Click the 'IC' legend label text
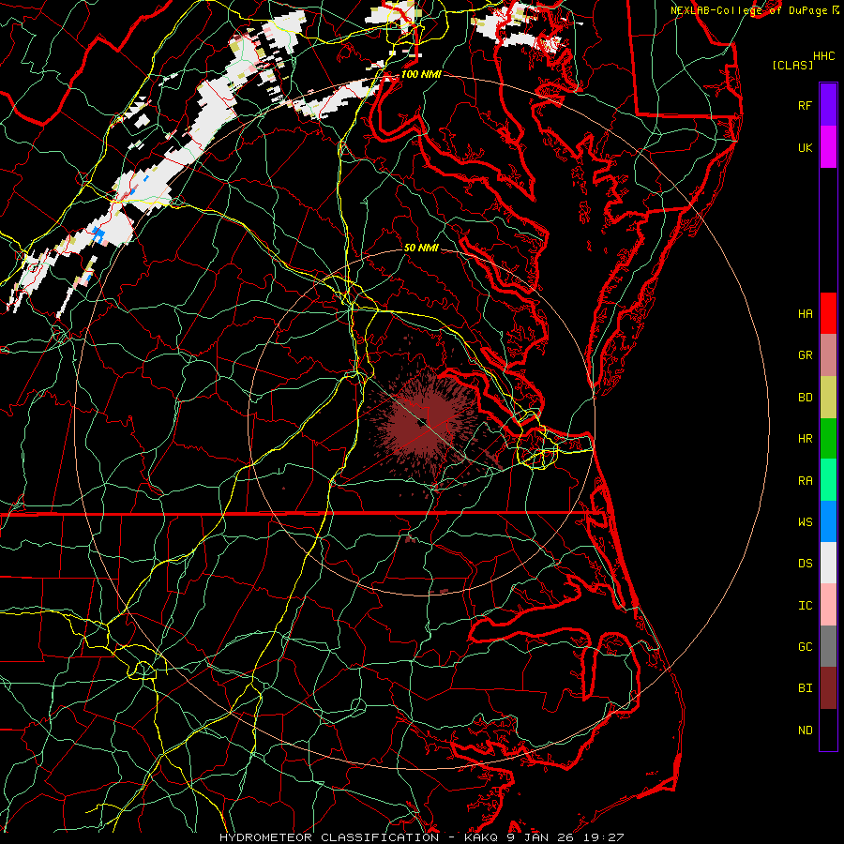 pos(805,606)
